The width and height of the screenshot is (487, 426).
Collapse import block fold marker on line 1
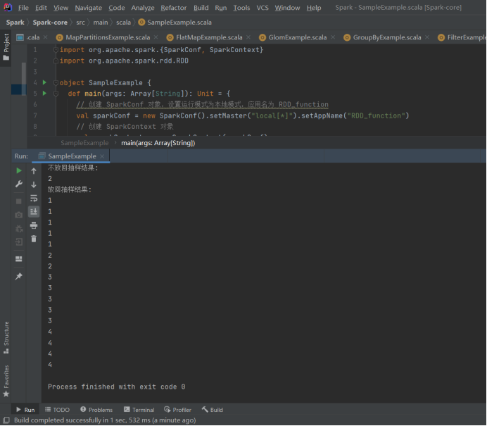56,50
